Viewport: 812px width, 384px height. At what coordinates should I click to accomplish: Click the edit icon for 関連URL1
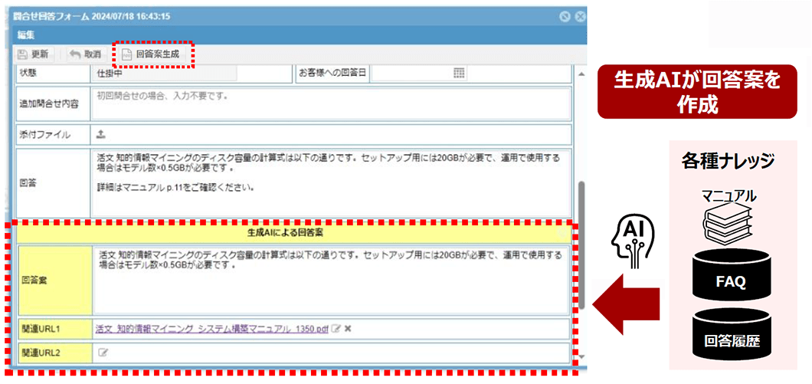click(336, 329)
